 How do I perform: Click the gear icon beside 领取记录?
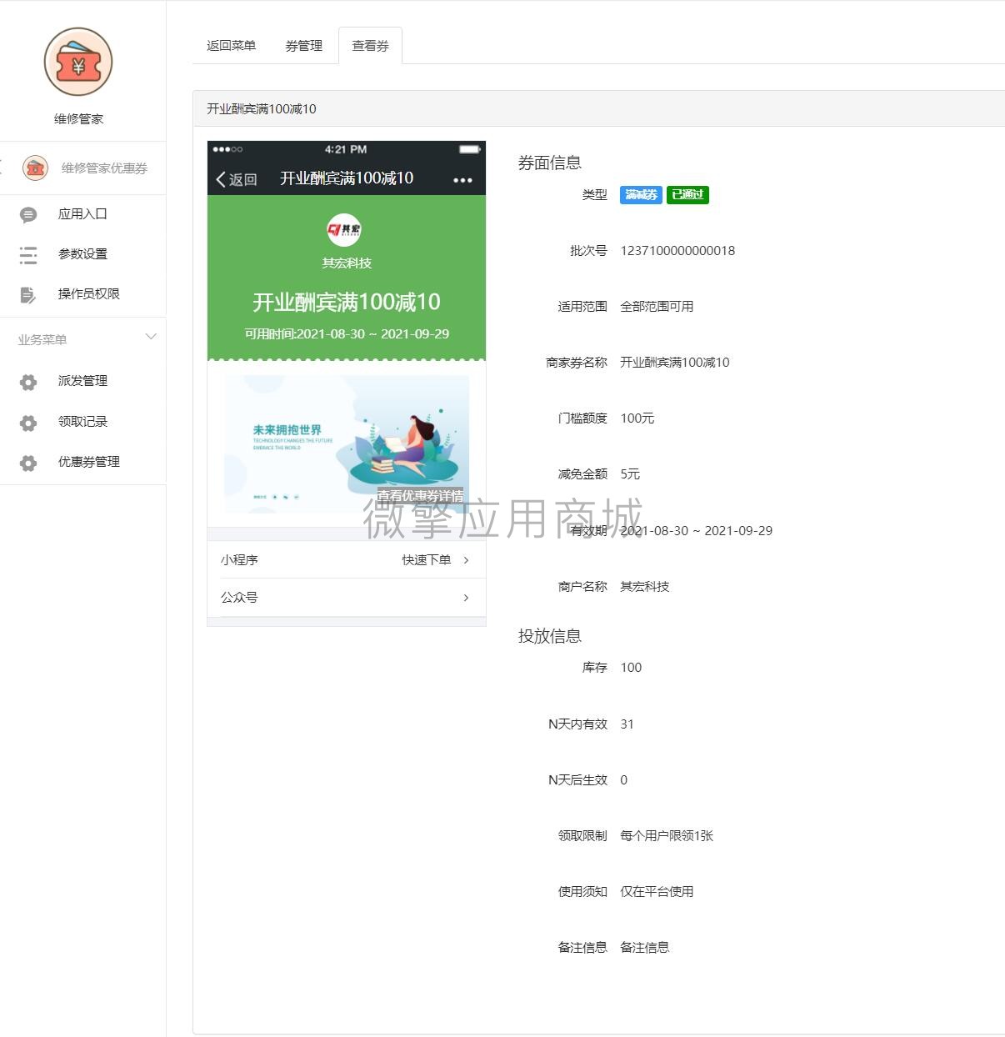pyautogui.click(x=28, y=423)
